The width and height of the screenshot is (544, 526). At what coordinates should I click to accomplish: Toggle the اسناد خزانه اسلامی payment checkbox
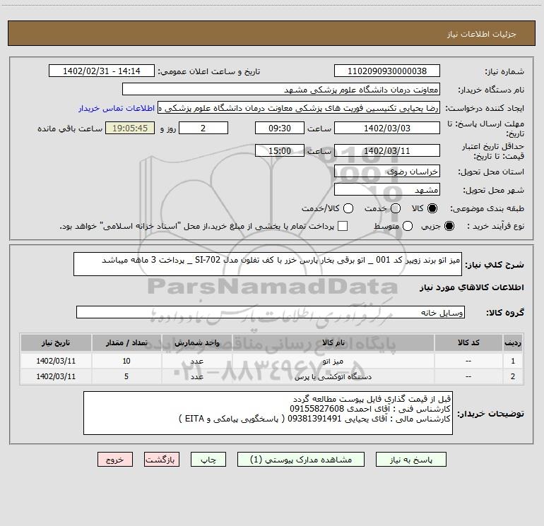click(343, 226)
